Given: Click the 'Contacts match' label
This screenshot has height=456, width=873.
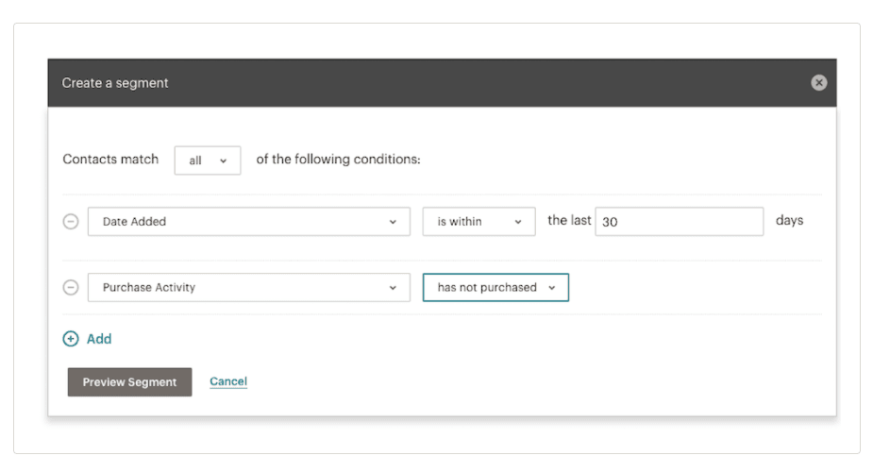Looking at the screenshot, I should click(110, 160).
